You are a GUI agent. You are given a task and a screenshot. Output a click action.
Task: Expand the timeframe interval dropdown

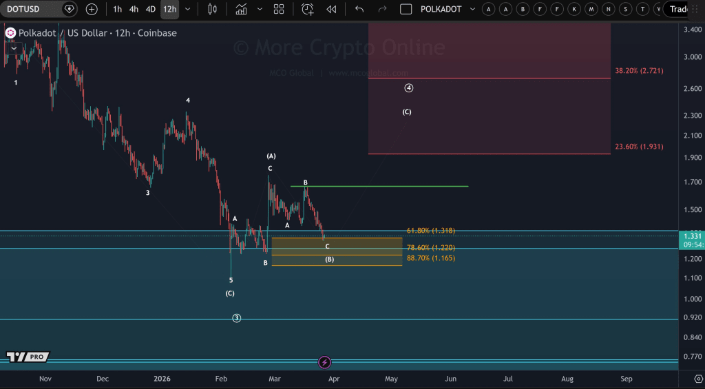tap(188, 9)
